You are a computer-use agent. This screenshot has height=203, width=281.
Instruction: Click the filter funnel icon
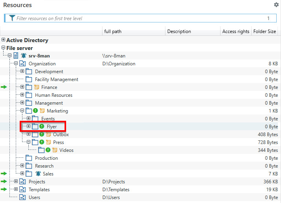12,18
